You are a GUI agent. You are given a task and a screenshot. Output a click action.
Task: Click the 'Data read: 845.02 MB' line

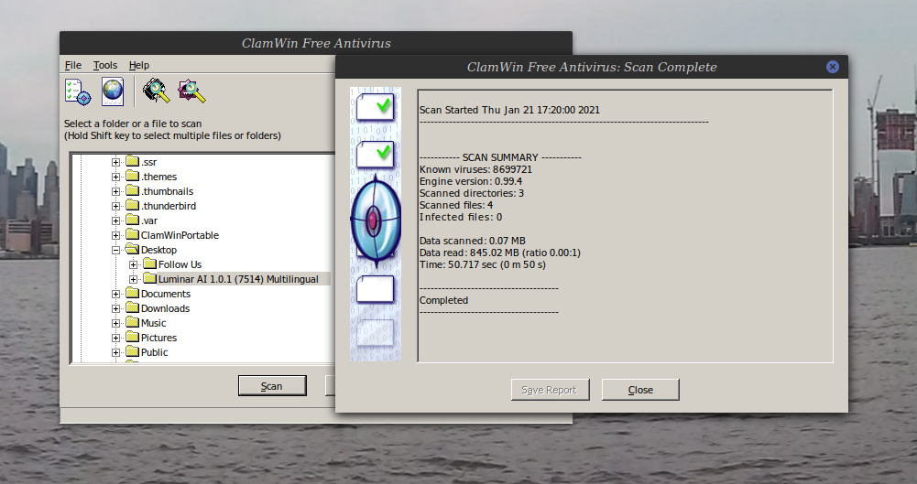pyautogui.click(x=500, y=253)
